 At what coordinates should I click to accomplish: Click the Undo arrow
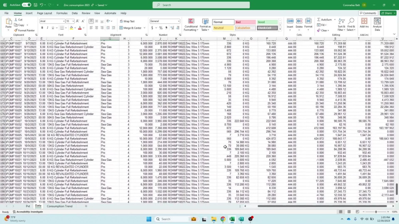coord(41,5)
